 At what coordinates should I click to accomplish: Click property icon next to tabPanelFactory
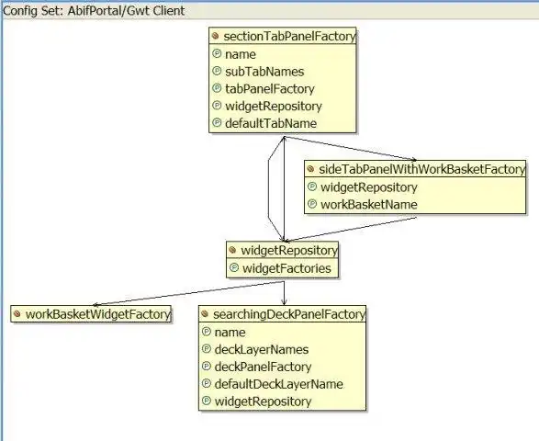217,88
